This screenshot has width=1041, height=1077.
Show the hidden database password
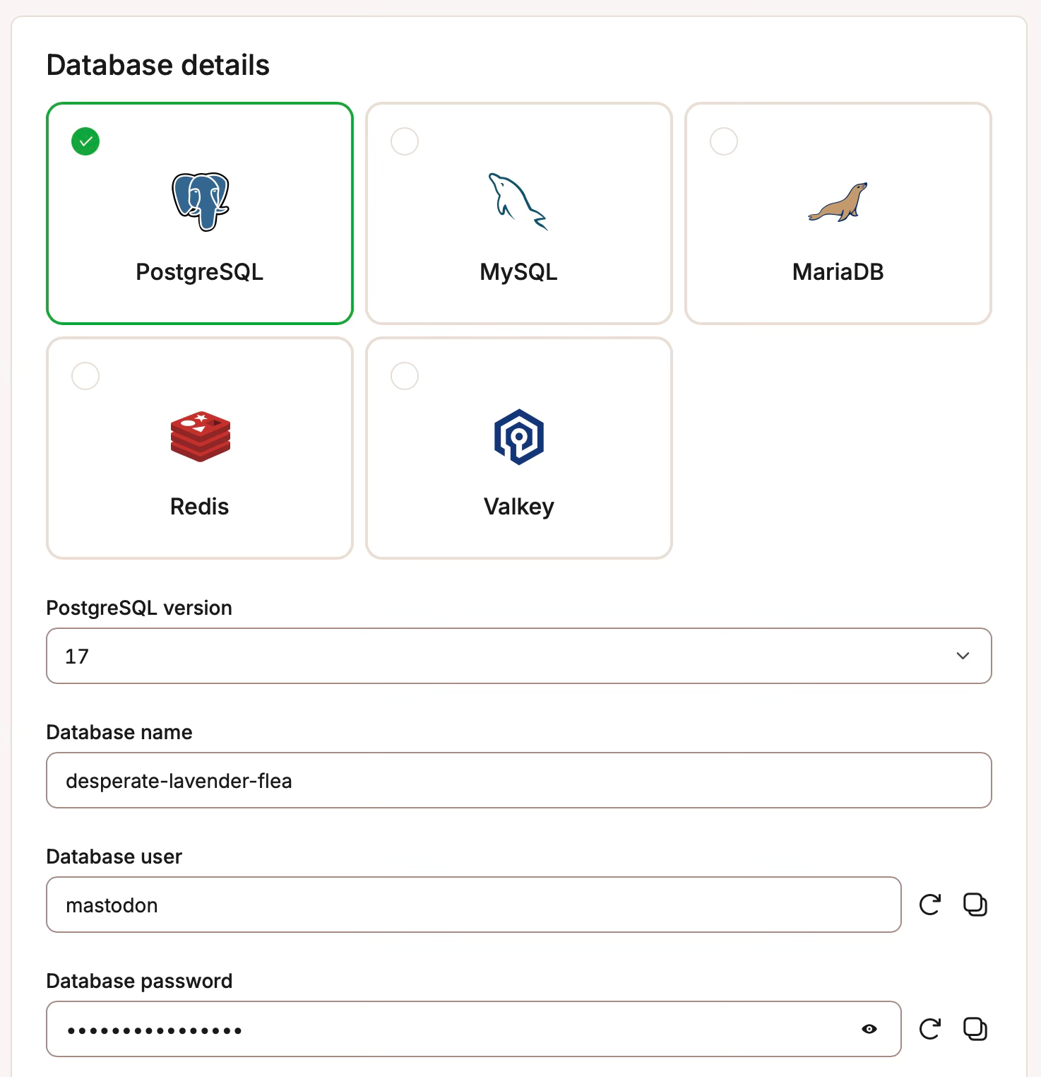(869, 1029)
